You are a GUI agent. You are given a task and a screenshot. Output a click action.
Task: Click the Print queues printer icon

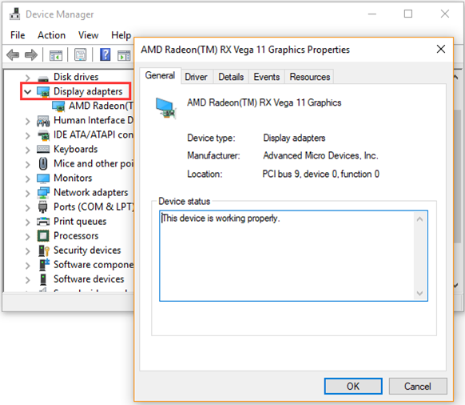click(43, 222)
